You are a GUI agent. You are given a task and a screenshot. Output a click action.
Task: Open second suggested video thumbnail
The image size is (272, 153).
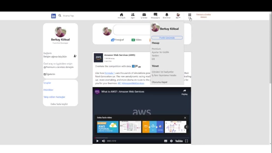point(131,127)
